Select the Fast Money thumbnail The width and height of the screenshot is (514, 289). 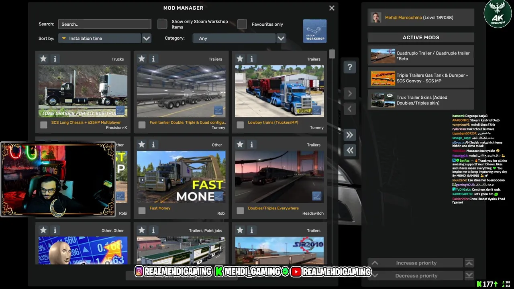click(x=181, y=177)
